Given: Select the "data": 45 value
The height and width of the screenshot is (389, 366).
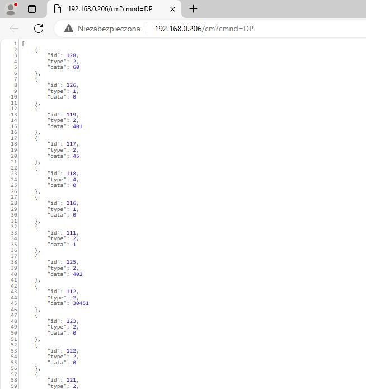Looking at the screenshot, I should tap(76, 156).
